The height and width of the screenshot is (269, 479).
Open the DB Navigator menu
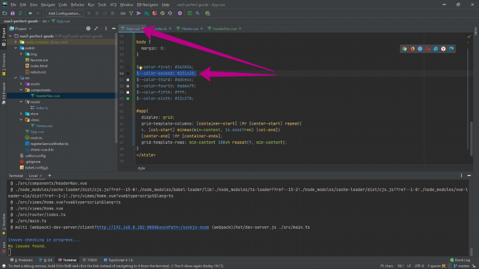[148, 5]
